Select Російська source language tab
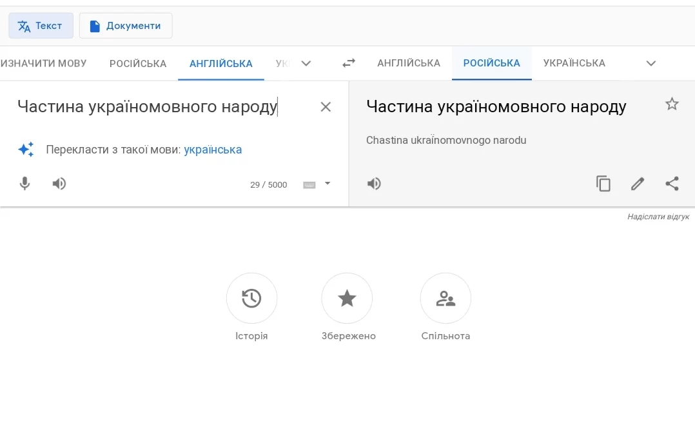Image resolution: width=695 pixels, height=445 pixels. [138, 63]
